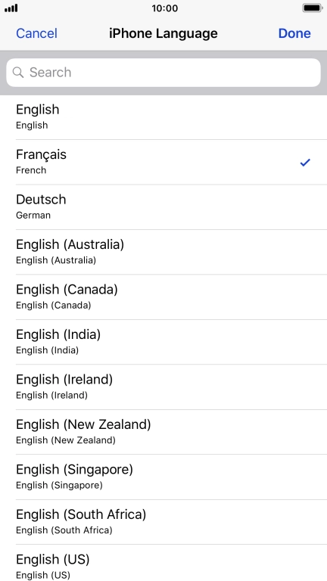Choose Deutsch from the language list

coord(163,207)
